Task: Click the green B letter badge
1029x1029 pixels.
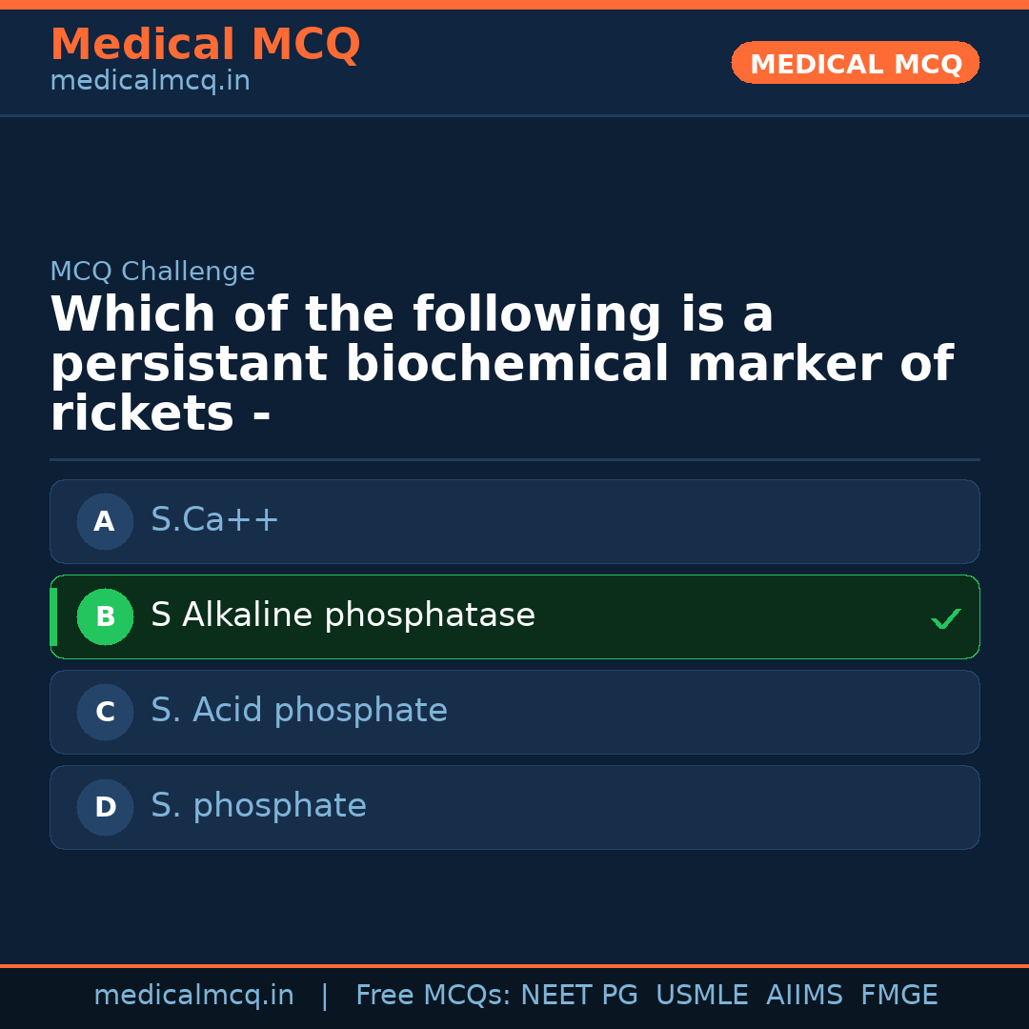Action: [105, 616]
